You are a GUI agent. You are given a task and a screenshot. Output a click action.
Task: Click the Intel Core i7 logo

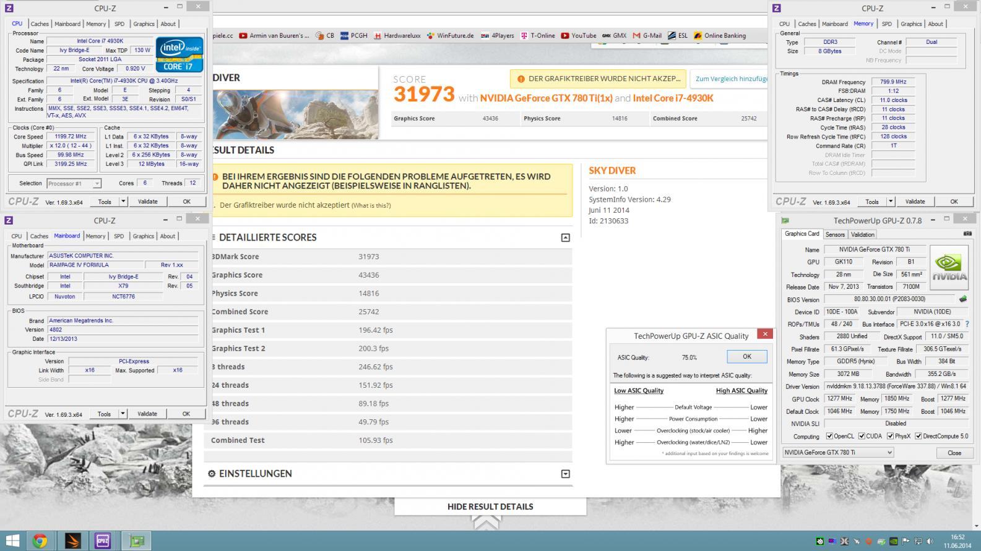point(179,54)
